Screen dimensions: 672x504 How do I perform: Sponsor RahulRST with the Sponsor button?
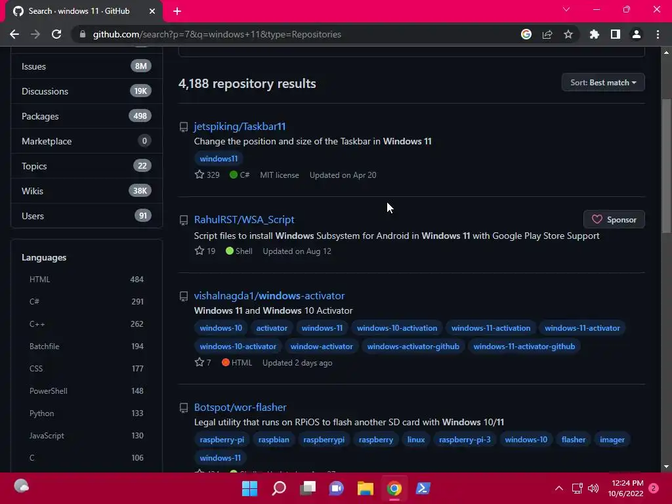click(x=614, y=219)
